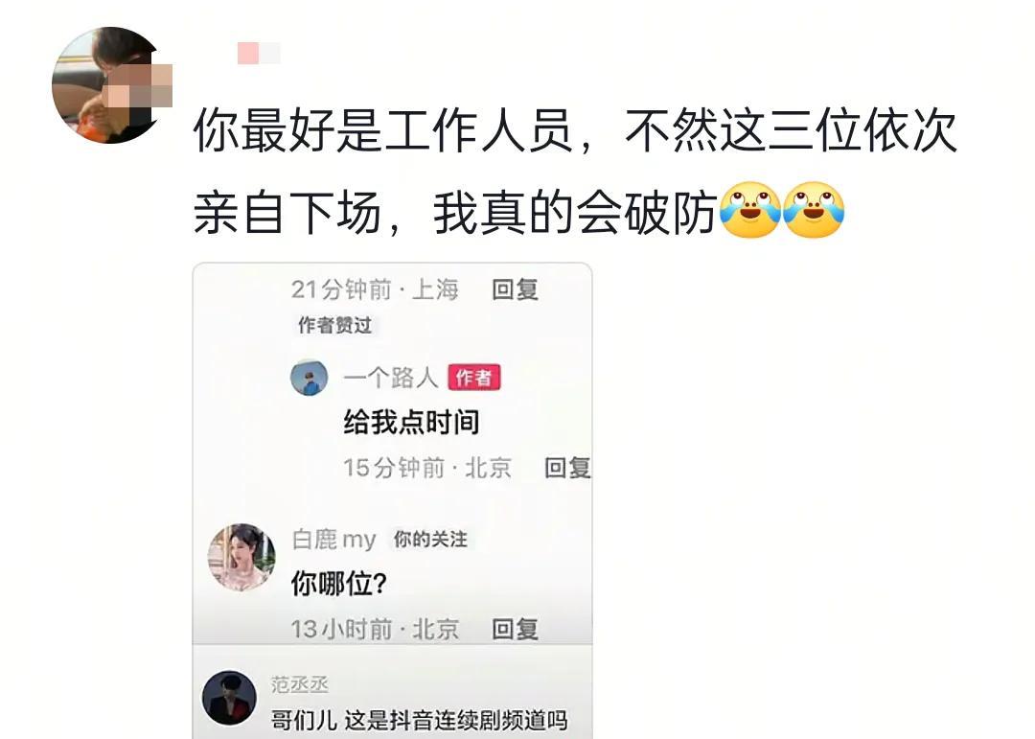This screenshot has height=739, width=1035.
Task: Select the comment 你哪位?
Action: click(338, 583)
